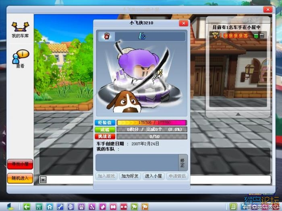This screenshot has width=282, height=211.
Task: Select player name 狠狠狠狠荡 in list
Action: (x=236, y=36)
